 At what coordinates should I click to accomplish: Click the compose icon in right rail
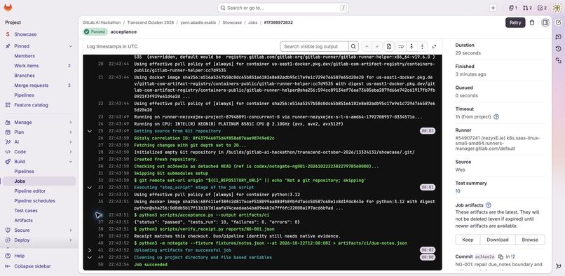558,22
